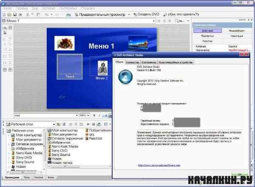Image resolution: width=255 pixels, height=187 pixels.
Task: Open Мультимедийные устройства tab in About dialog
Action: (176, 62)
